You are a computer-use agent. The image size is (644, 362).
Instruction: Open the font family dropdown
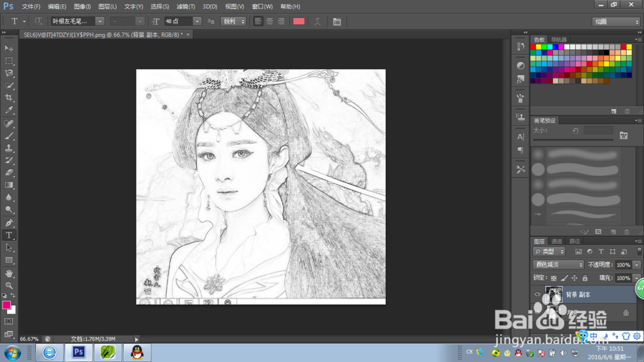(x=100, y=21)
